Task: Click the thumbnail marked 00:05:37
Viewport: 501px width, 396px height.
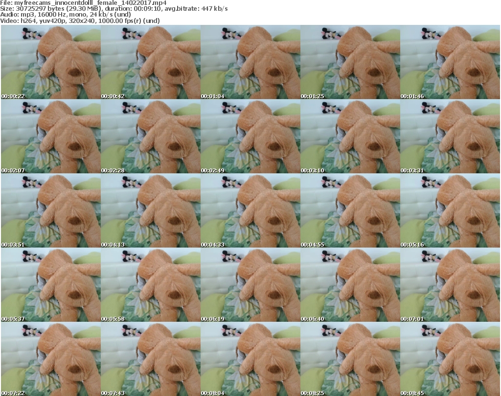Action: click(51, 285)
